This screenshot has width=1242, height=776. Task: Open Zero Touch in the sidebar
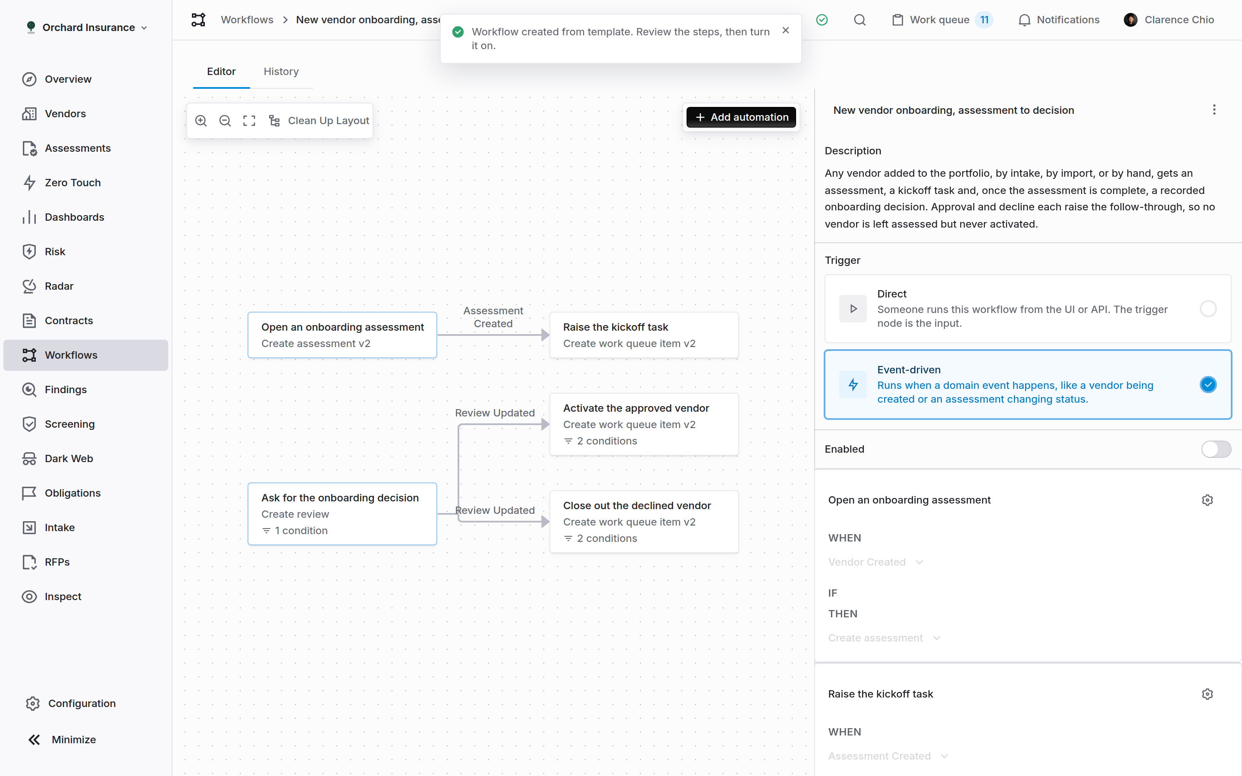click(86, 183)
